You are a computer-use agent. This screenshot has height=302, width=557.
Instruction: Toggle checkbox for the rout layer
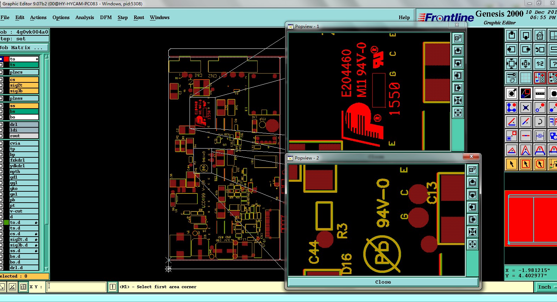point(1,136)
